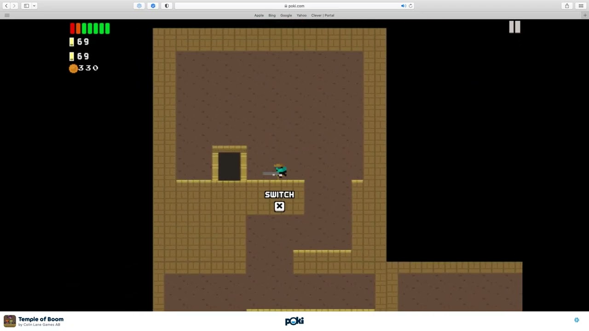Open the Yahoo favorites link
The width and height of the screenshot is (589, 331).
[301, 15]
